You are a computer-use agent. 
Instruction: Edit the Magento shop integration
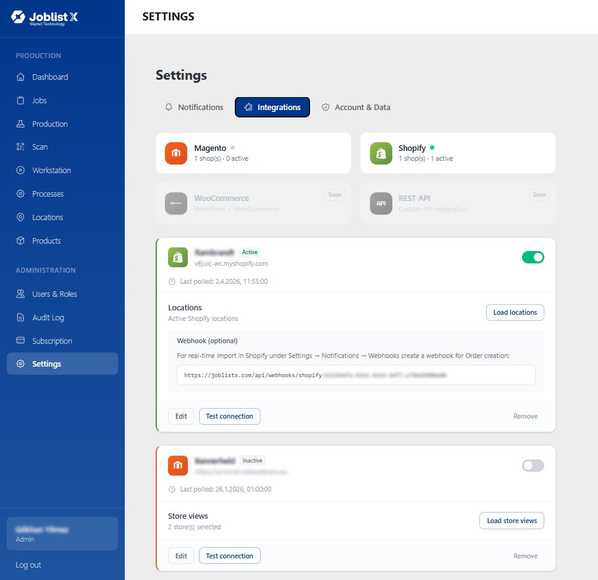coord(181,555)
